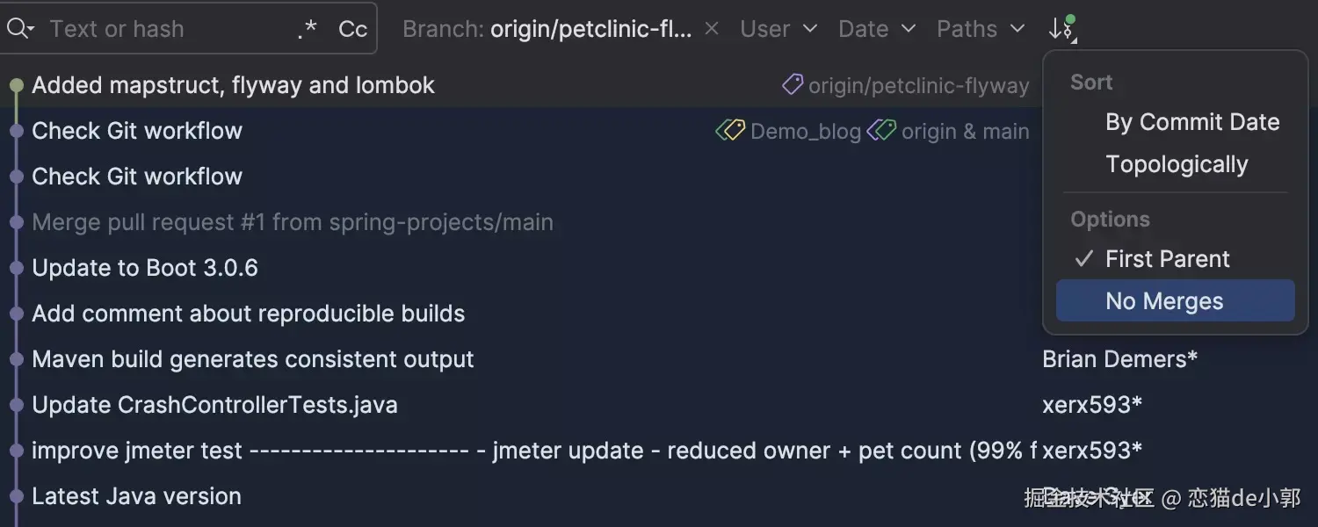Click the search magnifier icon
Image resolution: width=1318 pixels, height=527 pixels.
click(18, 29)
